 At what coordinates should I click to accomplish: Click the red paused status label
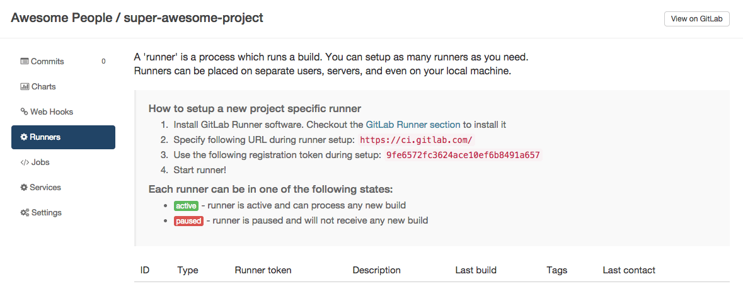(x=188, y=221)
